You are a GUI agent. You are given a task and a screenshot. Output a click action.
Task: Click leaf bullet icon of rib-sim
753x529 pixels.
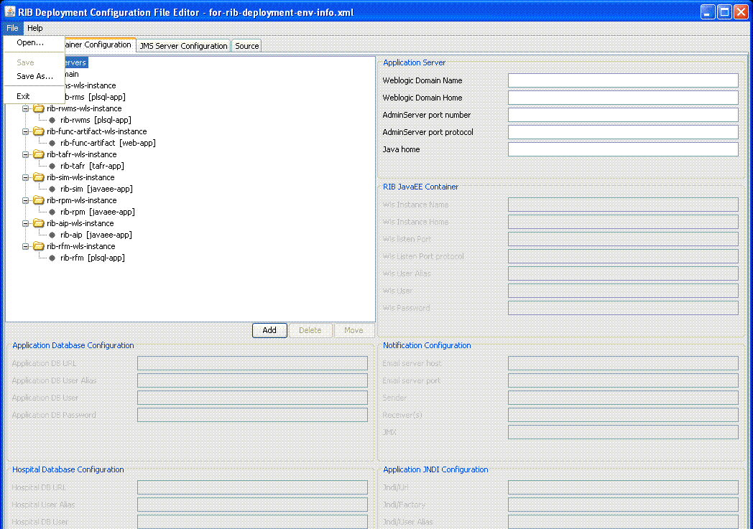pos(52,189)
